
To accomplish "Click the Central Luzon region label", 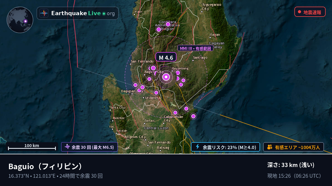I will tap(156, 128).
